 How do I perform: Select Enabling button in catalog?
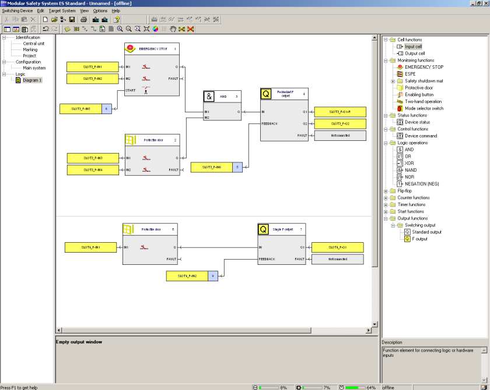pos(419,94)
